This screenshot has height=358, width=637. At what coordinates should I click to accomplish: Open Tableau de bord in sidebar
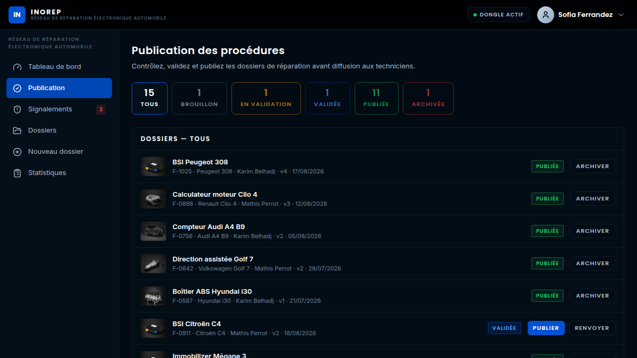pos(59,67)
